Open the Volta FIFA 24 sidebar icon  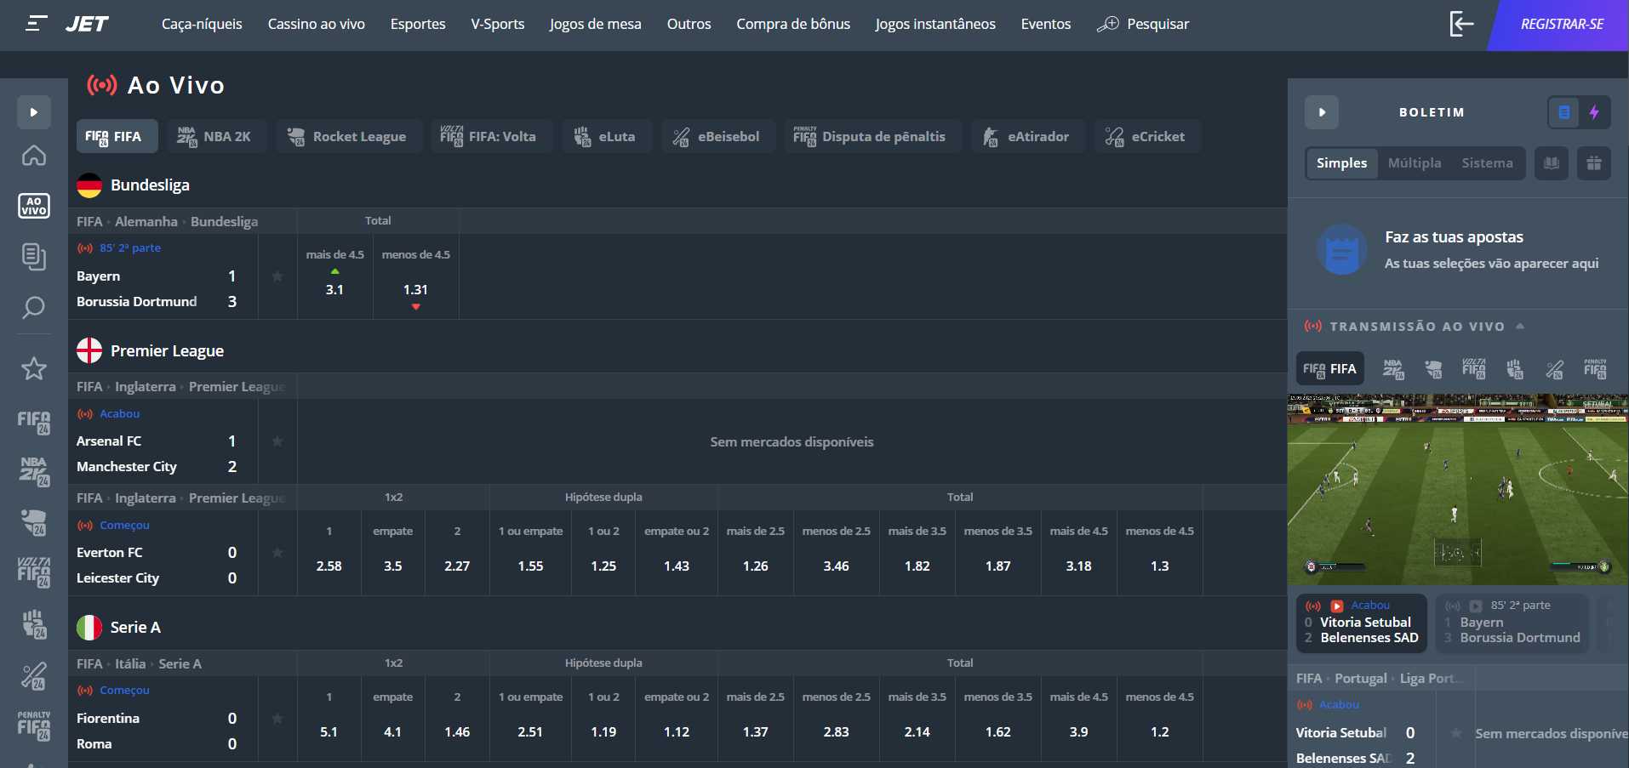coord(33,572)
